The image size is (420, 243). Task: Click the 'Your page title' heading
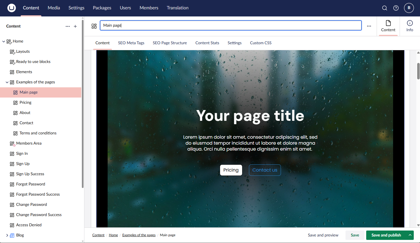click(250, 116)
